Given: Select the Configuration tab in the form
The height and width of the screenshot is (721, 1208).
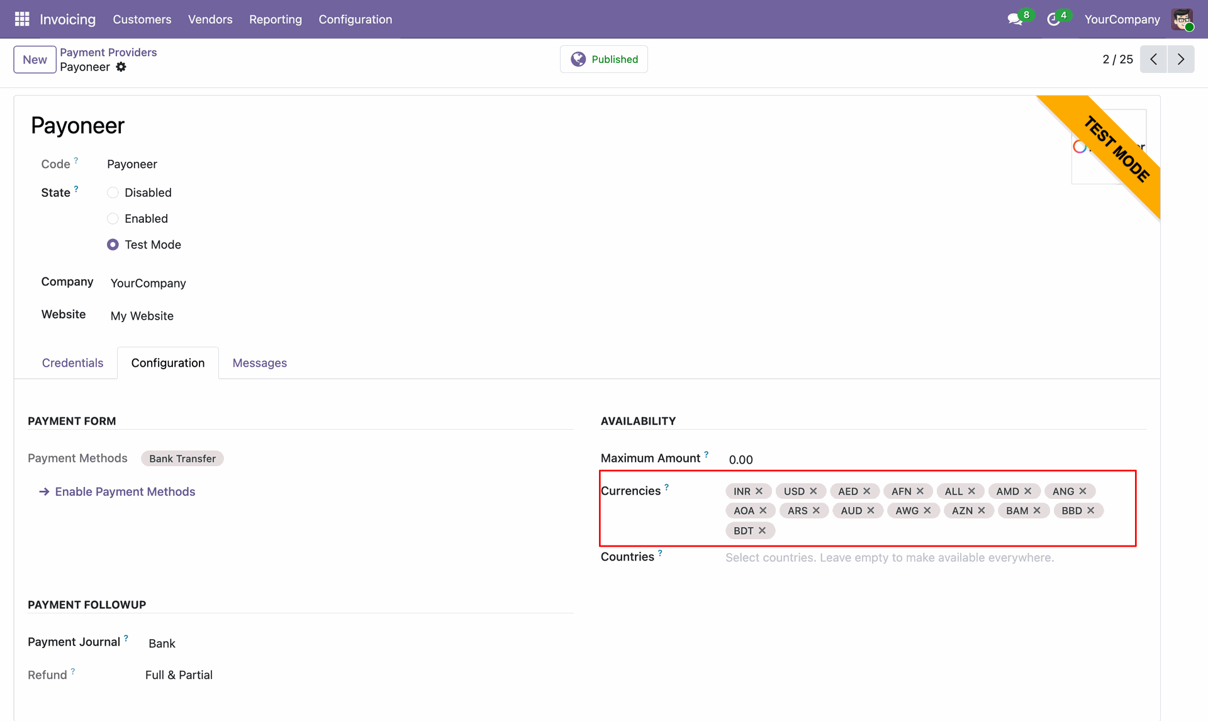Looking at the screenshot, I should 168,363.
